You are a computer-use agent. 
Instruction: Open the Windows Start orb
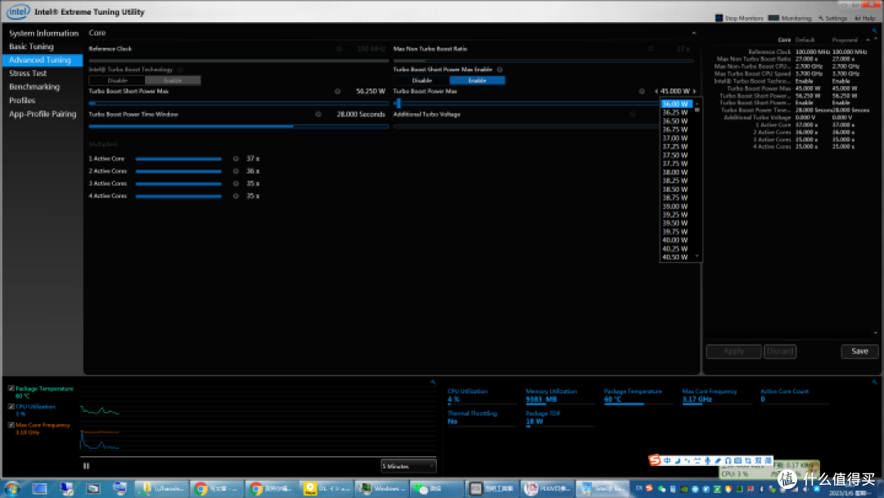(x=11, y=488)
